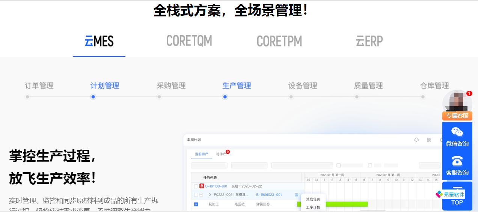The height and width of the screenshot is (212, 478).
Task: Click the first filter input in 车间计划
Action: 209,165
